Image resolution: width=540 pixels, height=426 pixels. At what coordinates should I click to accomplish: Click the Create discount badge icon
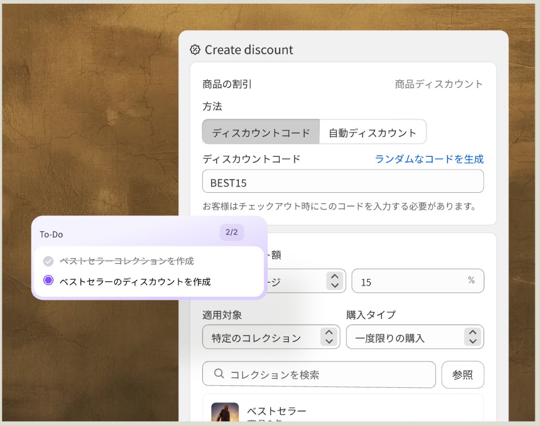195,50
